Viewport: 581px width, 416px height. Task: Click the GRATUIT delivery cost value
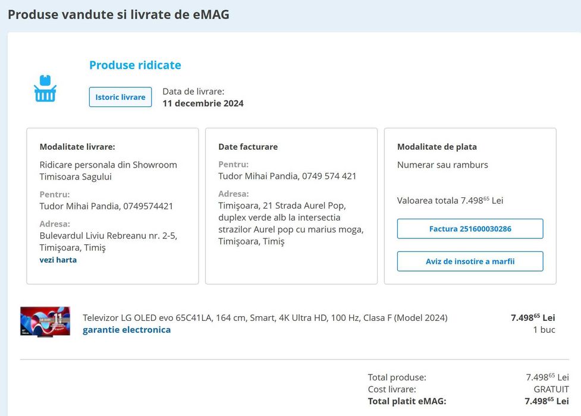tap(551, 389)
